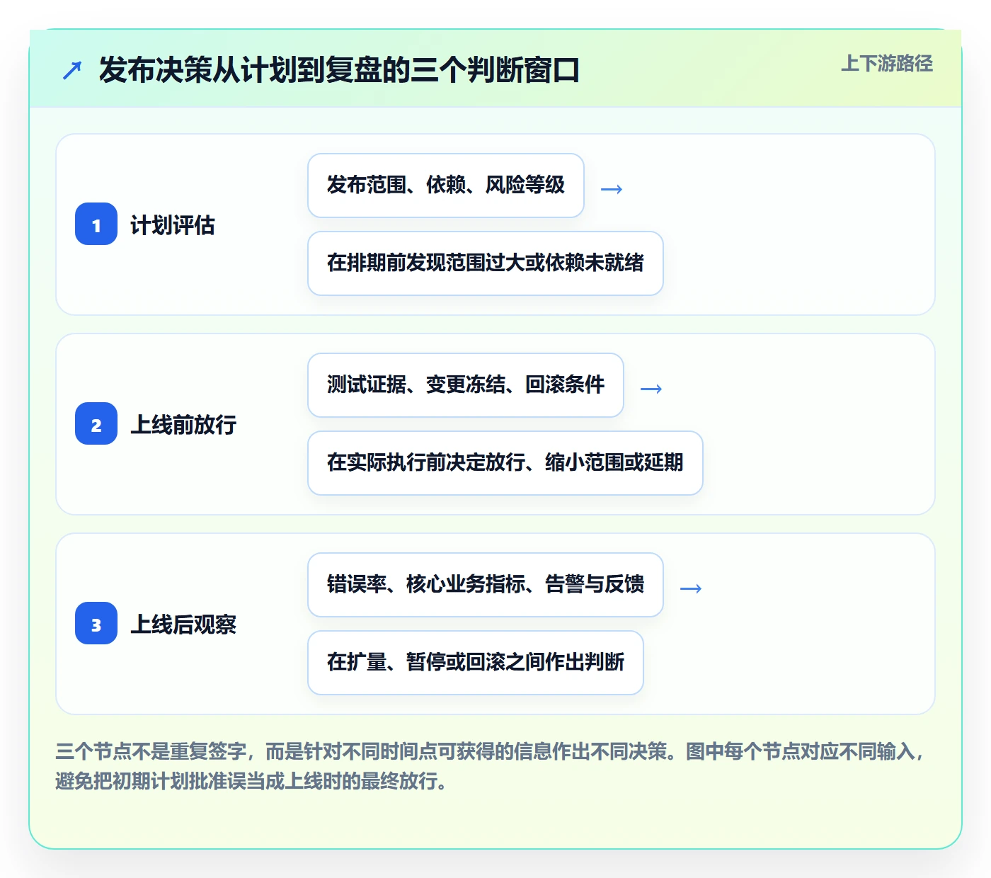Select the 错误率、核心业务指标、告警与反馈 box
The image size is (991, 878).
coord(486,585)
